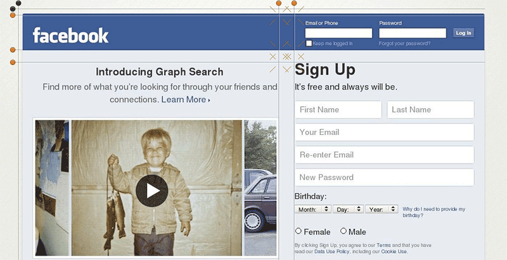Viewport: 507px width, 260px height.
Task: Open the Learn More link
Action: [186, 100]
